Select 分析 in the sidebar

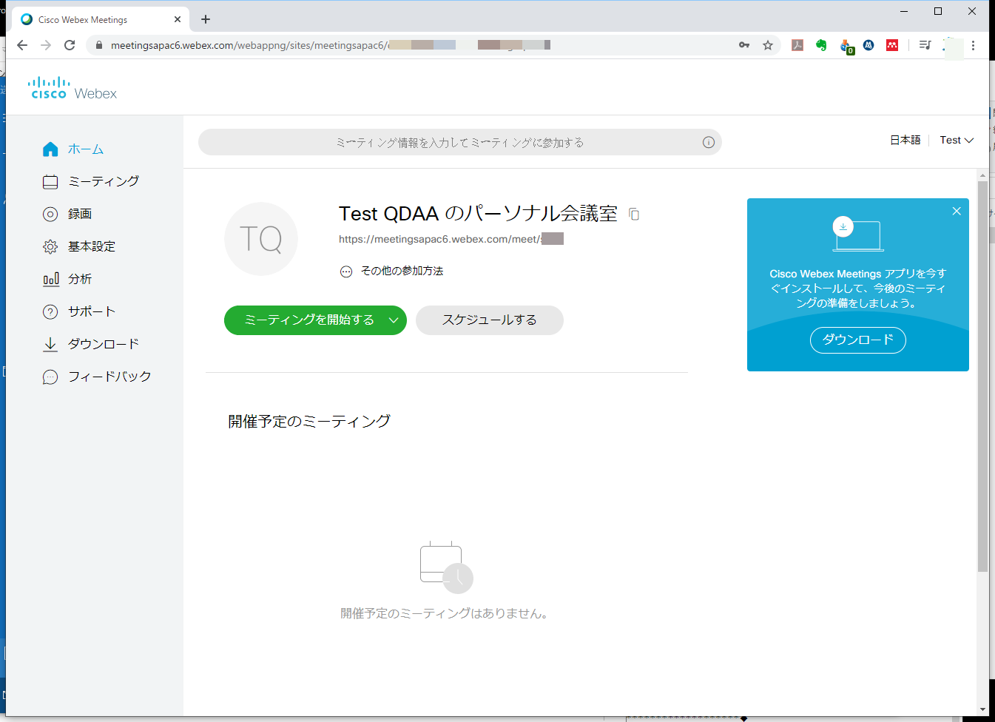point(80,280)
